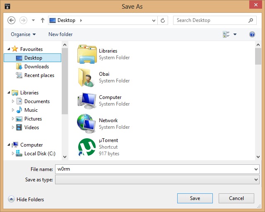The width and height of the screenshot is (265, 212).
Task: Expand the Desktop breadcrumb arrow
Action: click(81, 20)
